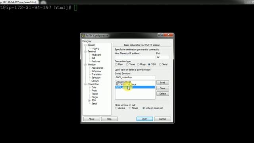Open the SSH category in tree

pos(94,100)
